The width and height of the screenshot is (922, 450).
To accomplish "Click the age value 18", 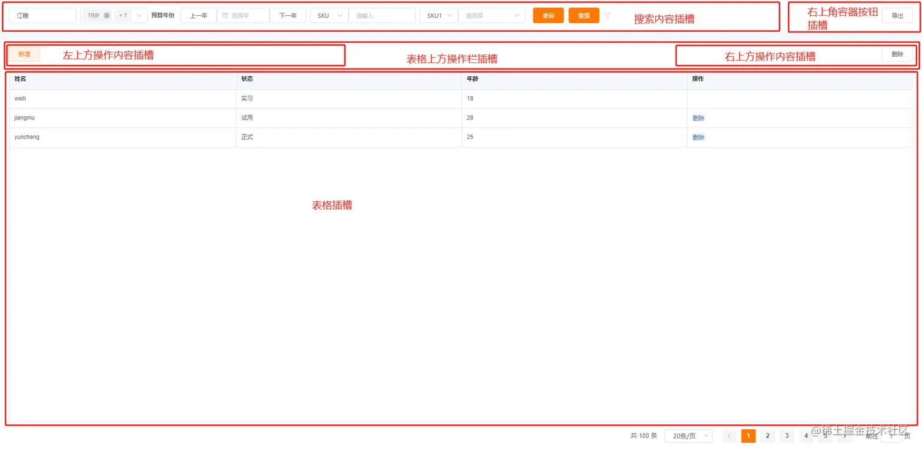I will click(470, 99).
